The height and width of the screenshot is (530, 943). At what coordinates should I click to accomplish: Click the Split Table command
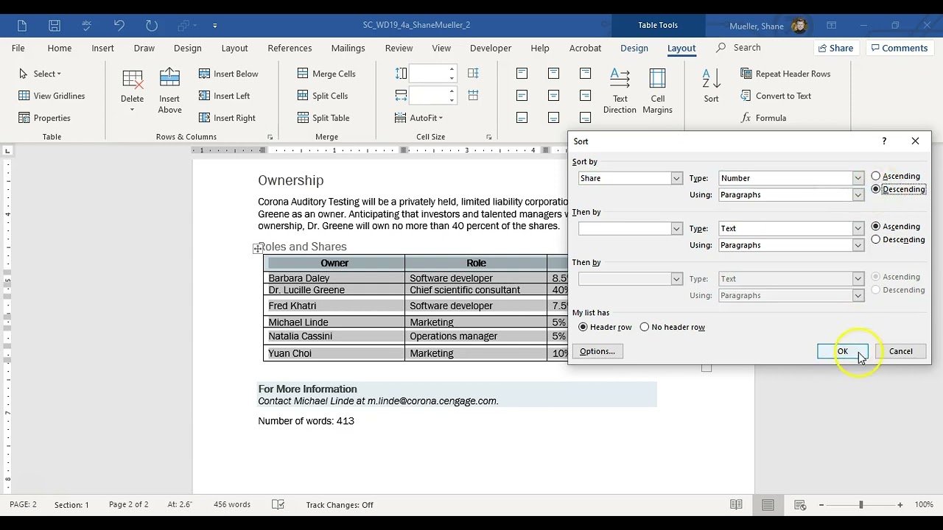[323, 118]
